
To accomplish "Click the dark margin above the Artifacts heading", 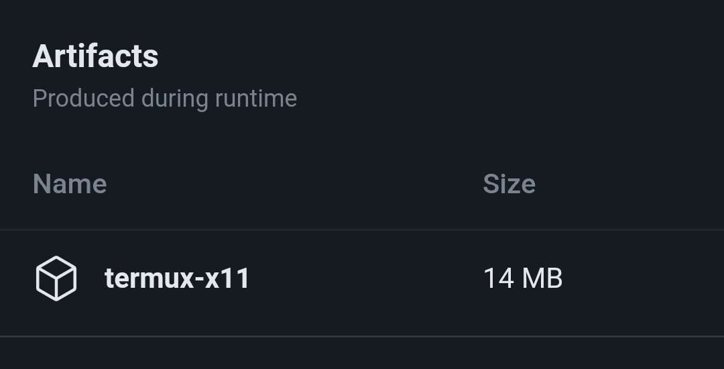I will point(362,19).
